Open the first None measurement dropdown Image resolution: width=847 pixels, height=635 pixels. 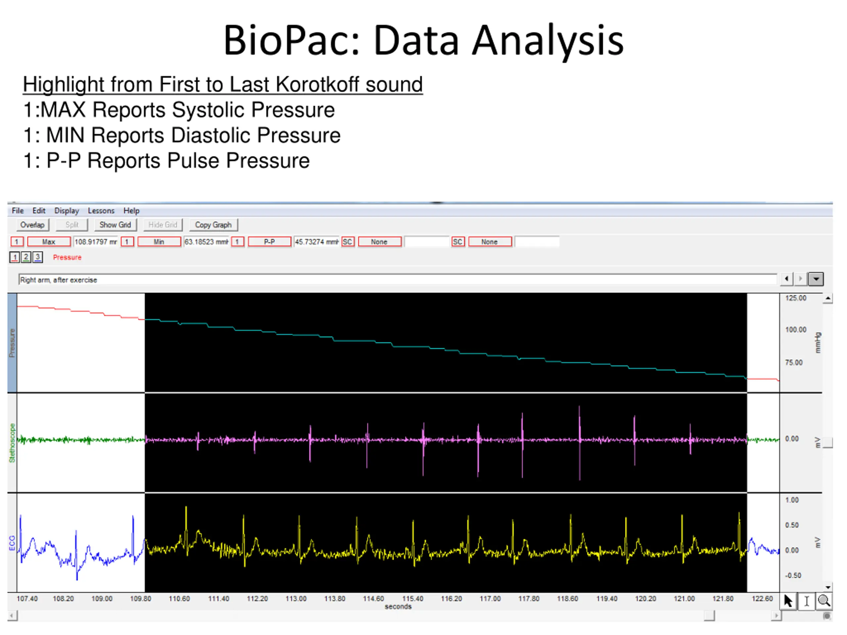click(379, 242)
